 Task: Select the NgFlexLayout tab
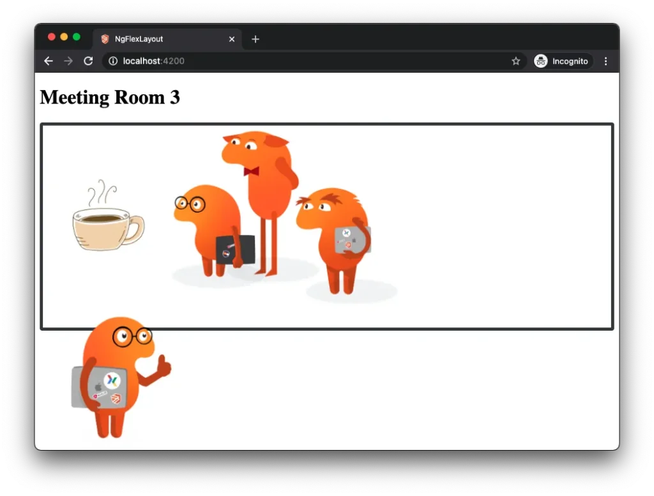[167, 39]
